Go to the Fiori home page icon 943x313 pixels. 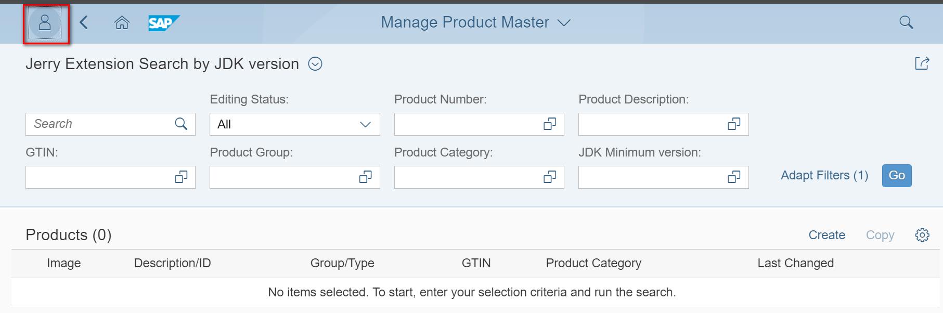coord(122,22)
